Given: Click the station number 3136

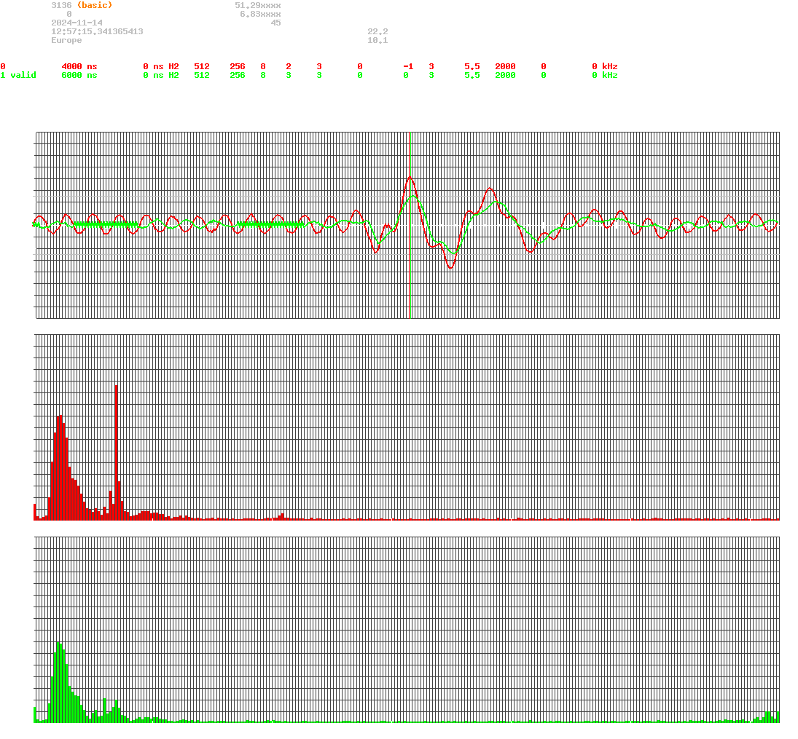Looking at the screenshot, I should 61,5.
